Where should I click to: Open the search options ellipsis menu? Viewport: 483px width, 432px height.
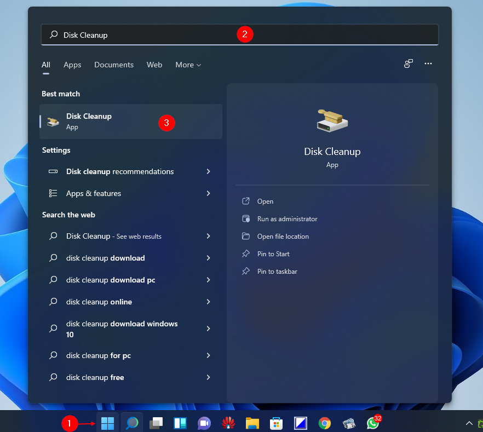click(x=428, y=64)
